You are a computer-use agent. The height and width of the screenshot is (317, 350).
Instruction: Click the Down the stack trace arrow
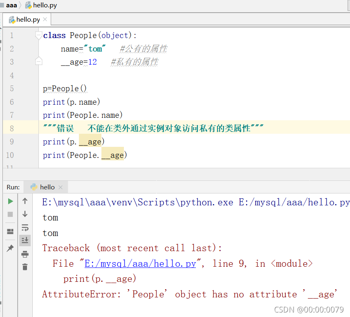pyautogui.click(x=25, y=214)
